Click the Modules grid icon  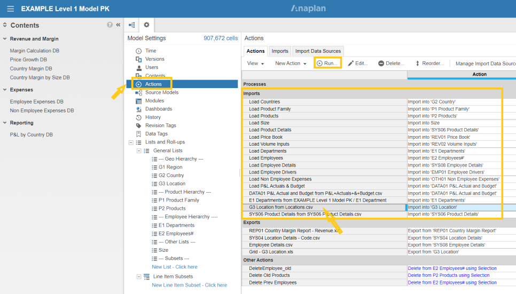click(x=139, y=101)
